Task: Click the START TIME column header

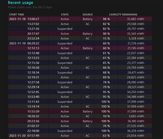Action: [17, 14]
